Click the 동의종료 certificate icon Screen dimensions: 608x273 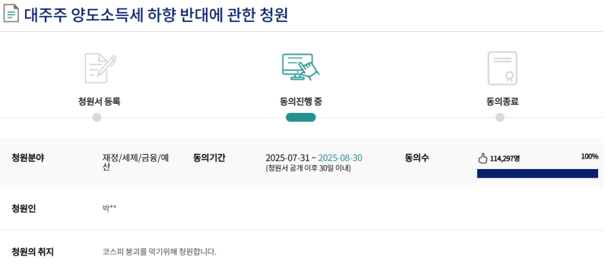pyautogui.click(x=502, y=68)
